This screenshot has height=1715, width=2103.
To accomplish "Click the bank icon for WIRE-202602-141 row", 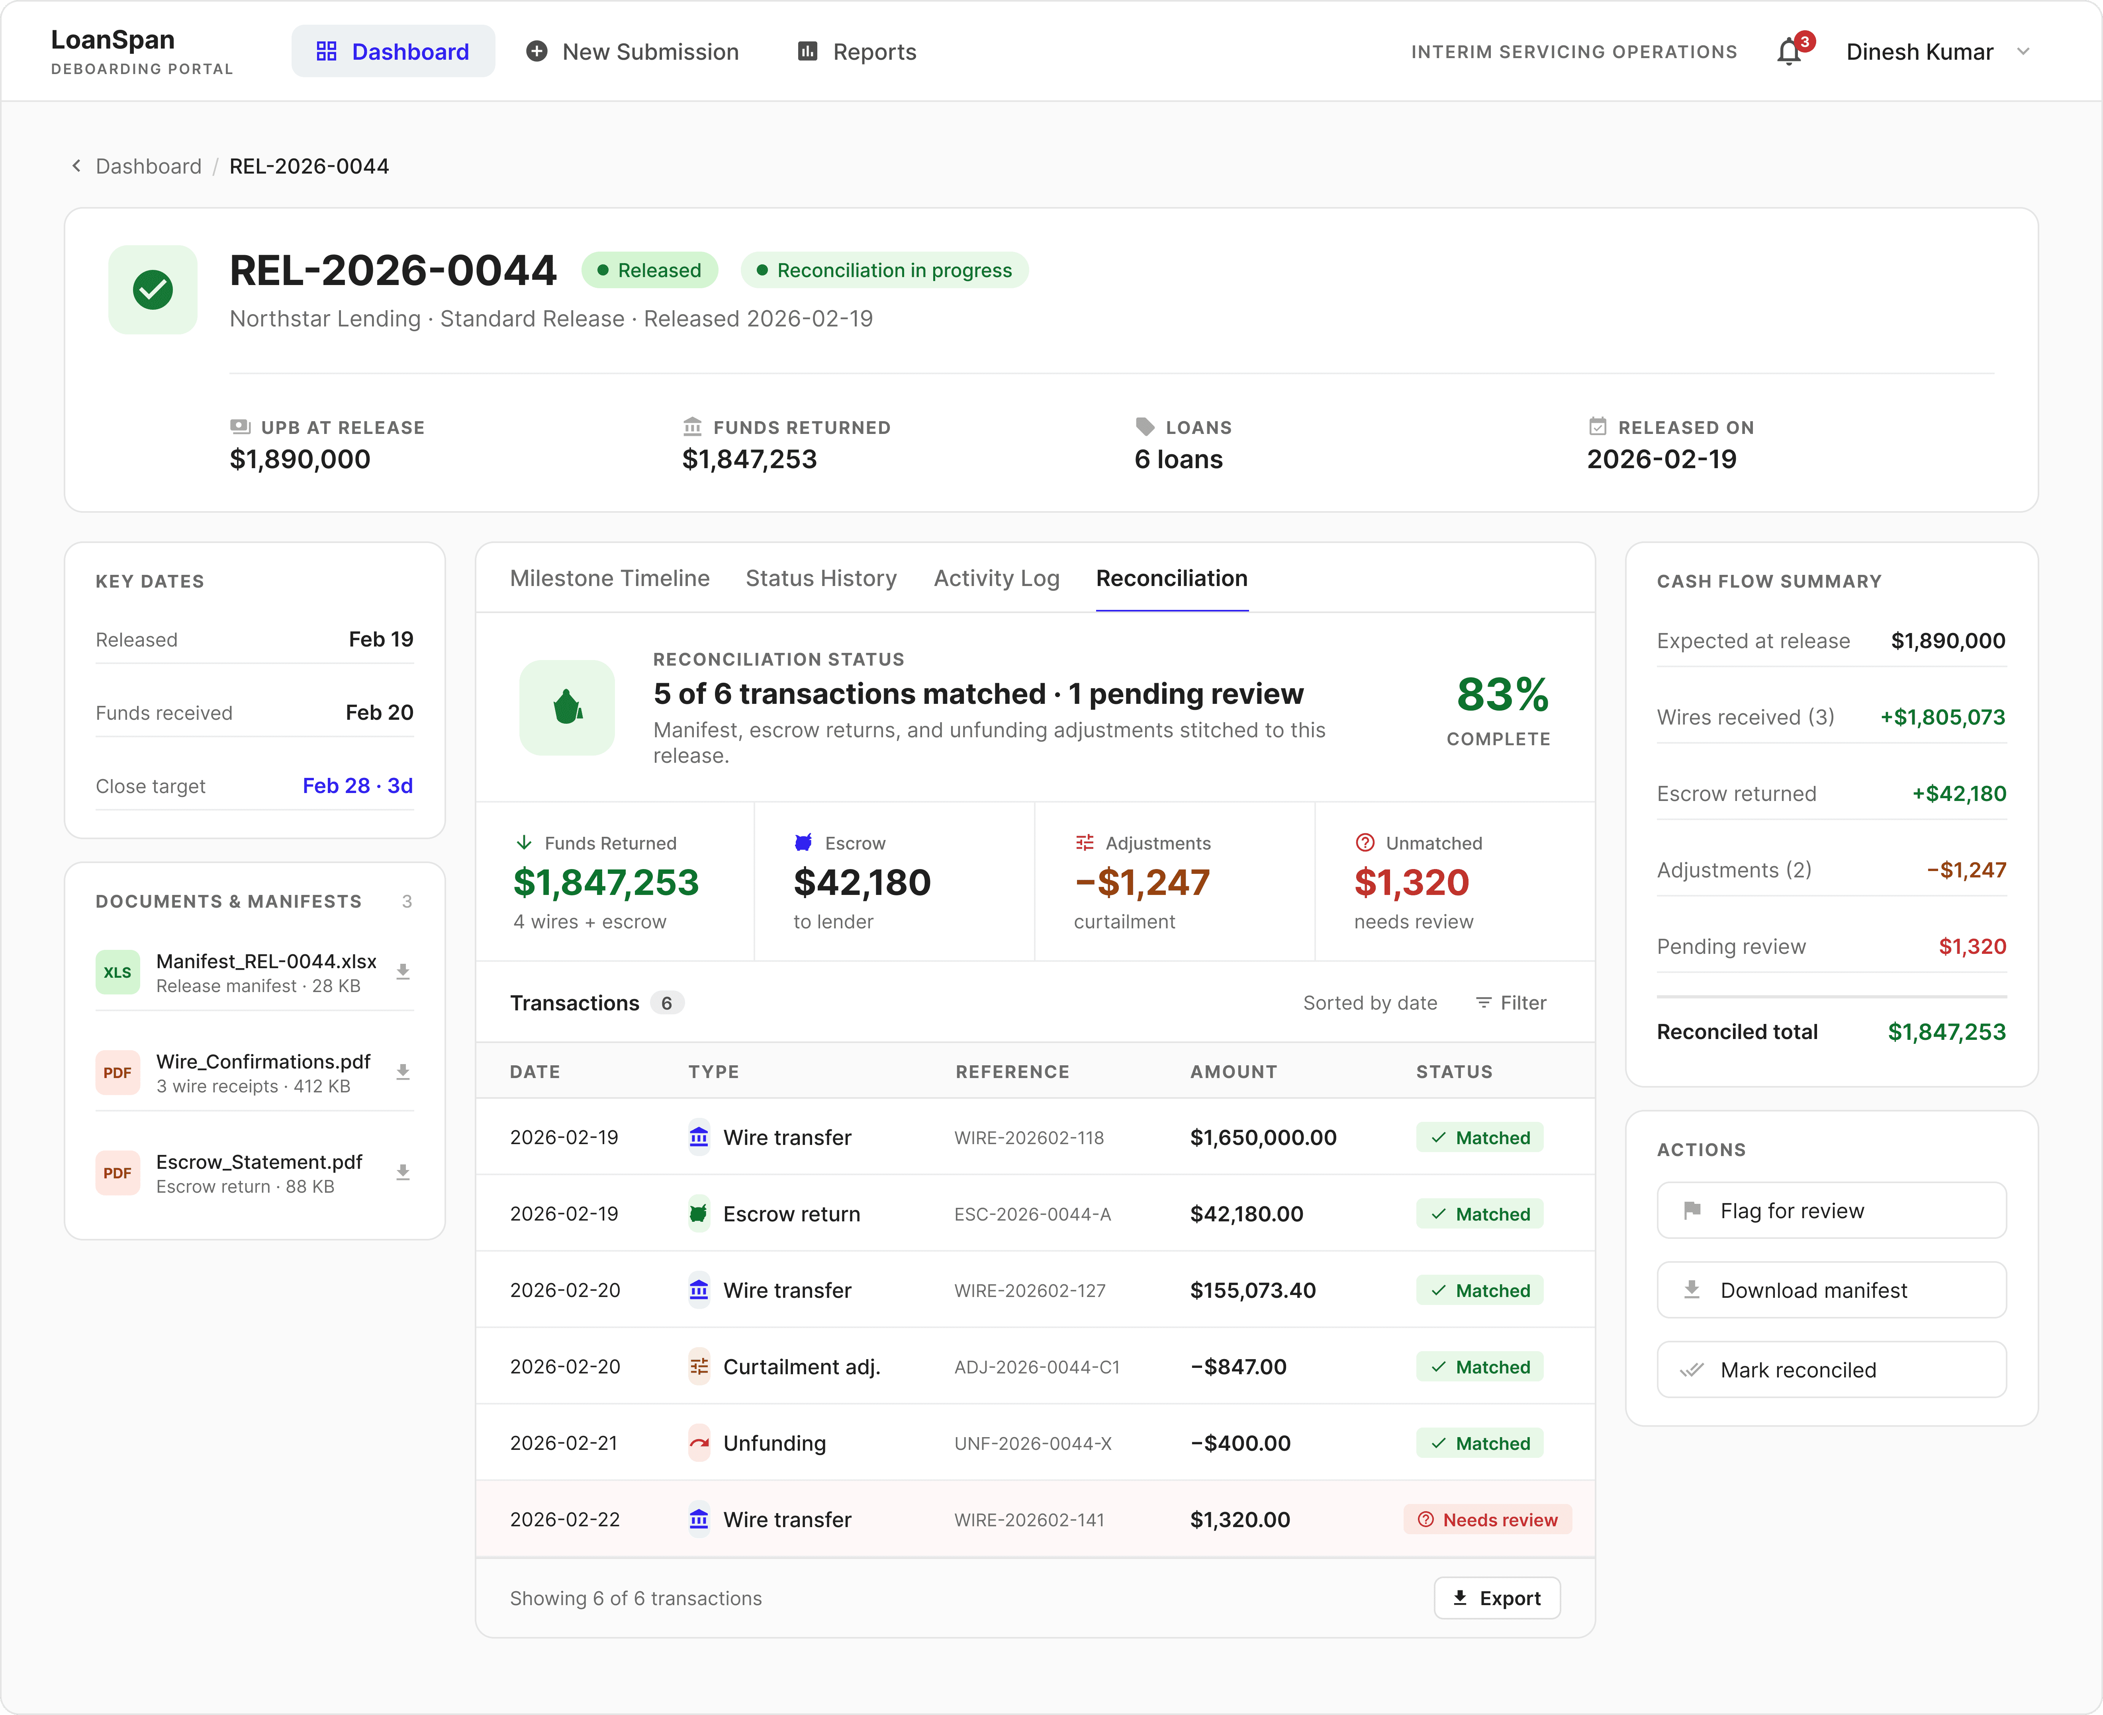I will (699, 1520).
